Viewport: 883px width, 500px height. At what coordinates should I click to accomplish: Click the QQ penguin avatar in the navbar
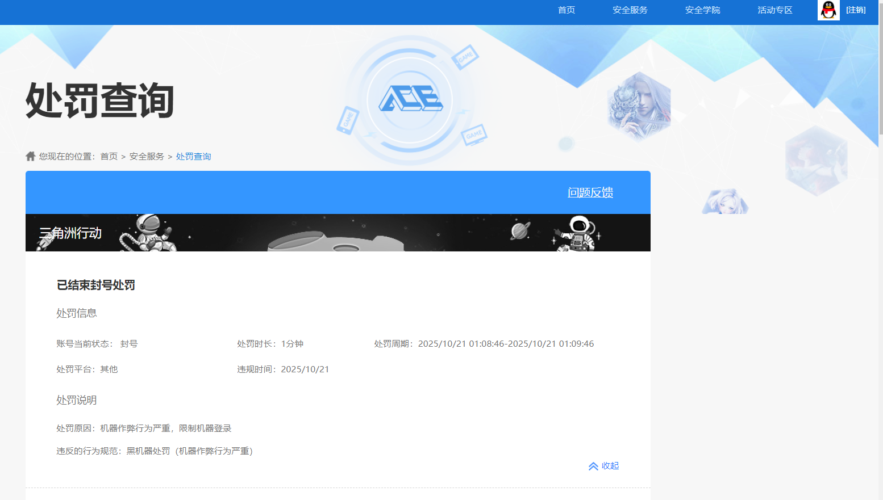(828, 10)
